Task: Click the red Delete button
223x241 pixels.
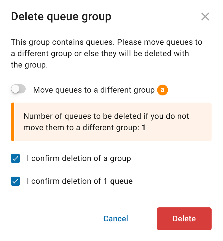Action: tap(184, 218)
